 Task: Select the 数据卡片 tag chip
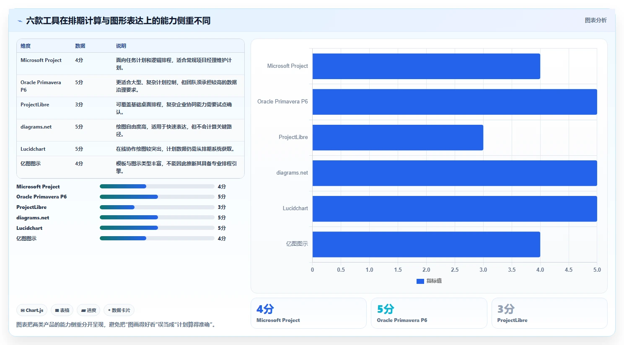point(119,310)
